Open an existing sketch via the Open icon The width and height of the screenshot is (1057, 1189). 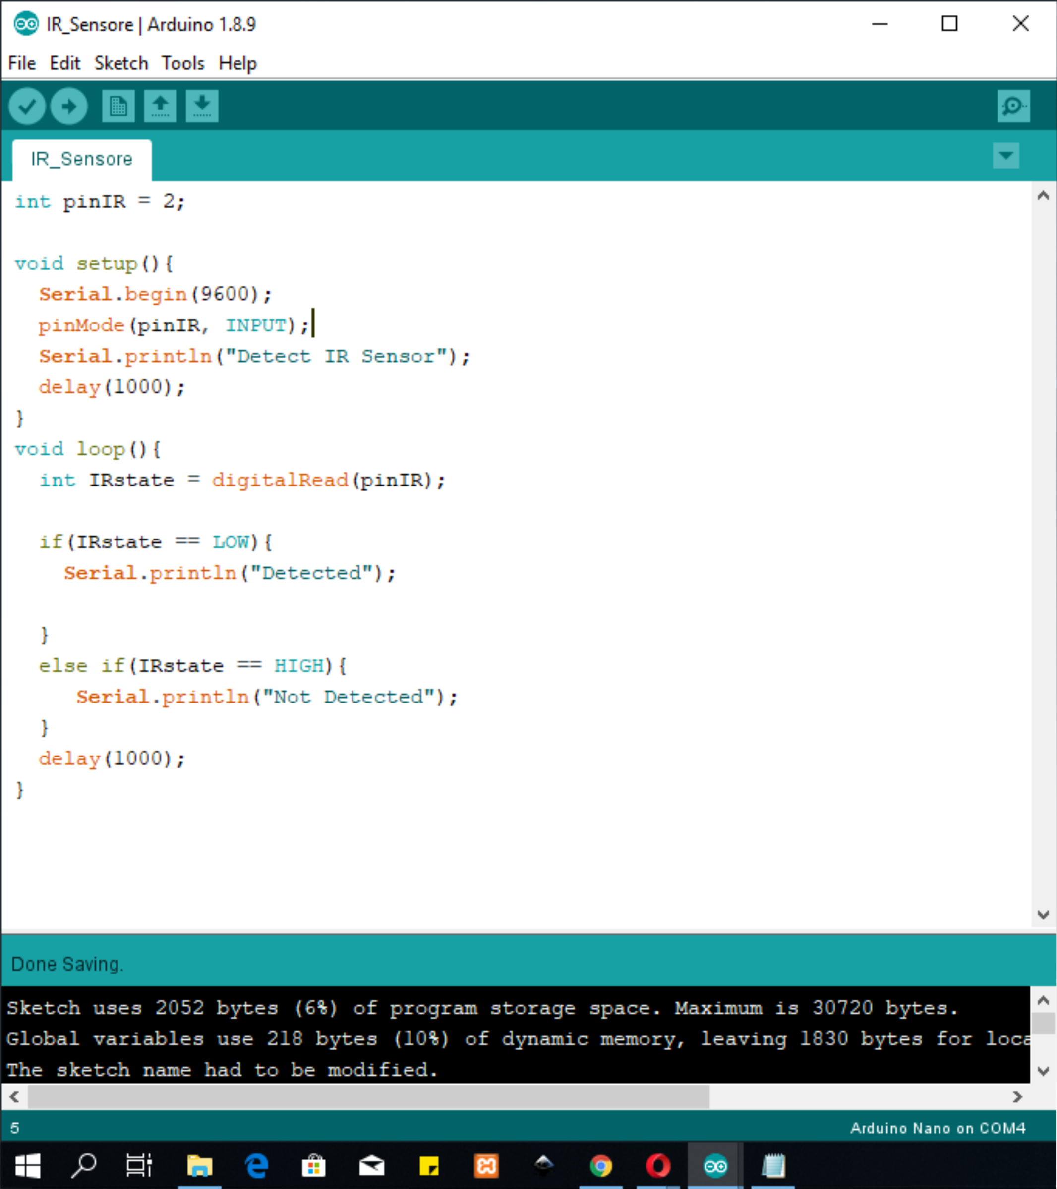coord(160,106)
